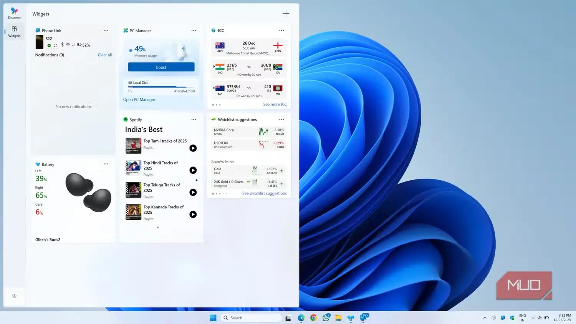Open File Explorer from the taskbar

pyautogui.click(x=338, y=318)
